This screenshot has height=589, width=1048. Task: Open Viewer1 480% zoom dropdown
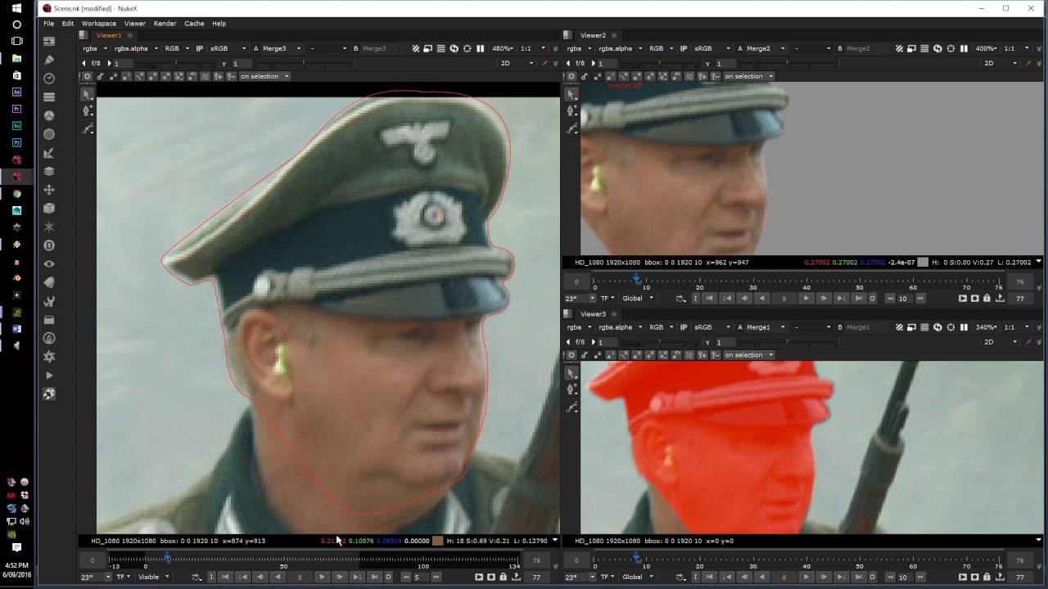(x=504, y=48)
